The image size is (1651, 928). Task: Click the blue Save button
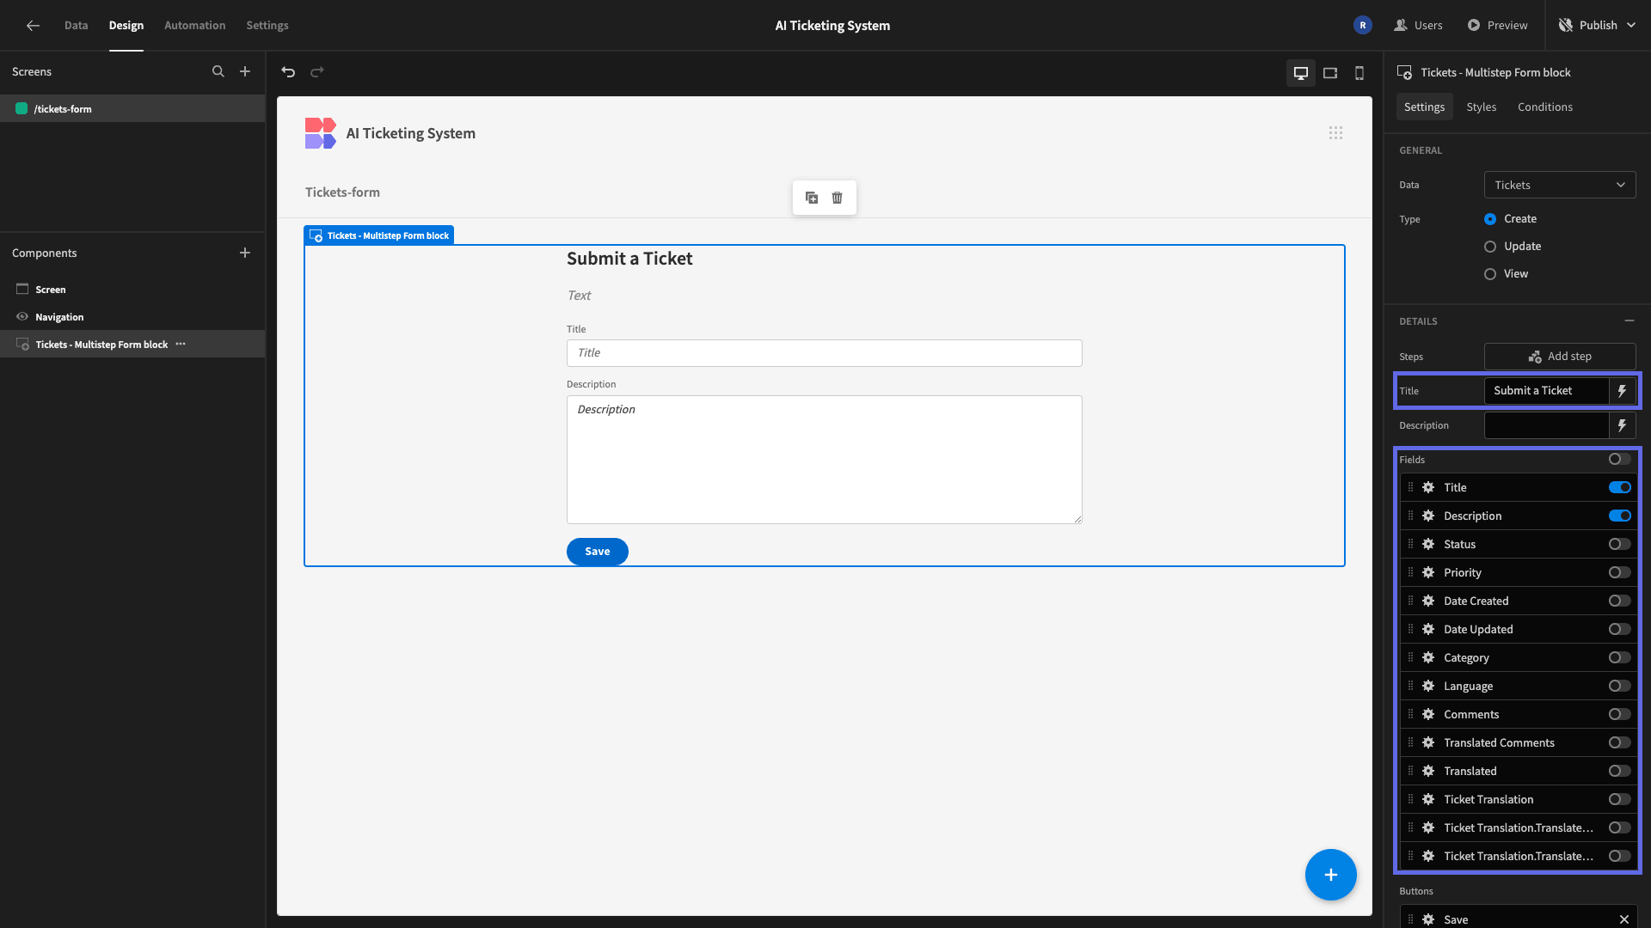tap(597, 552)
